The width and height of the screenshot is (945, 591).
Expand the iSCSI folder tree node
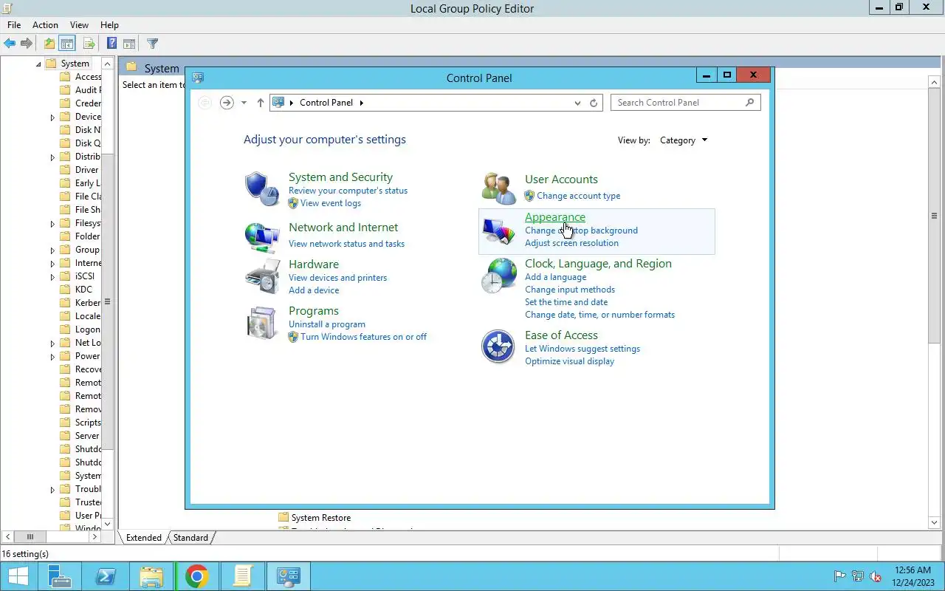pyautogui.click(x=52, y=277)
